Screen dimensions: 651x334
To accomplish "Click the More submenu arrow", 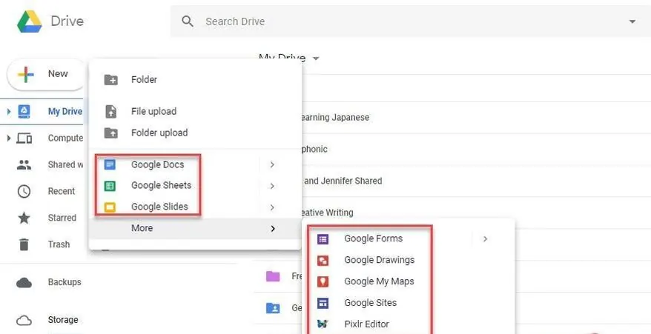I will [x=273, y=229].
